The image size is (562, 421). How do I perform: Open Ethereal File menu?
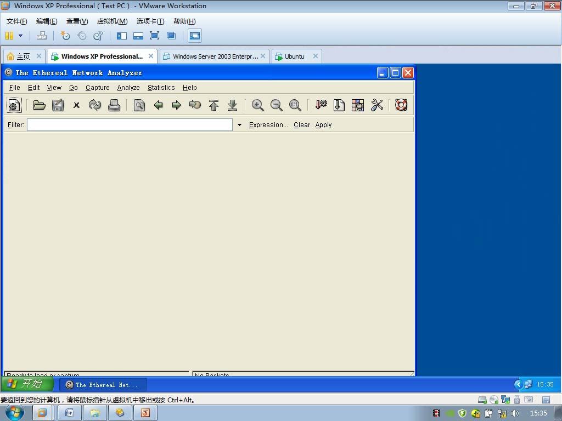[15, 87]
